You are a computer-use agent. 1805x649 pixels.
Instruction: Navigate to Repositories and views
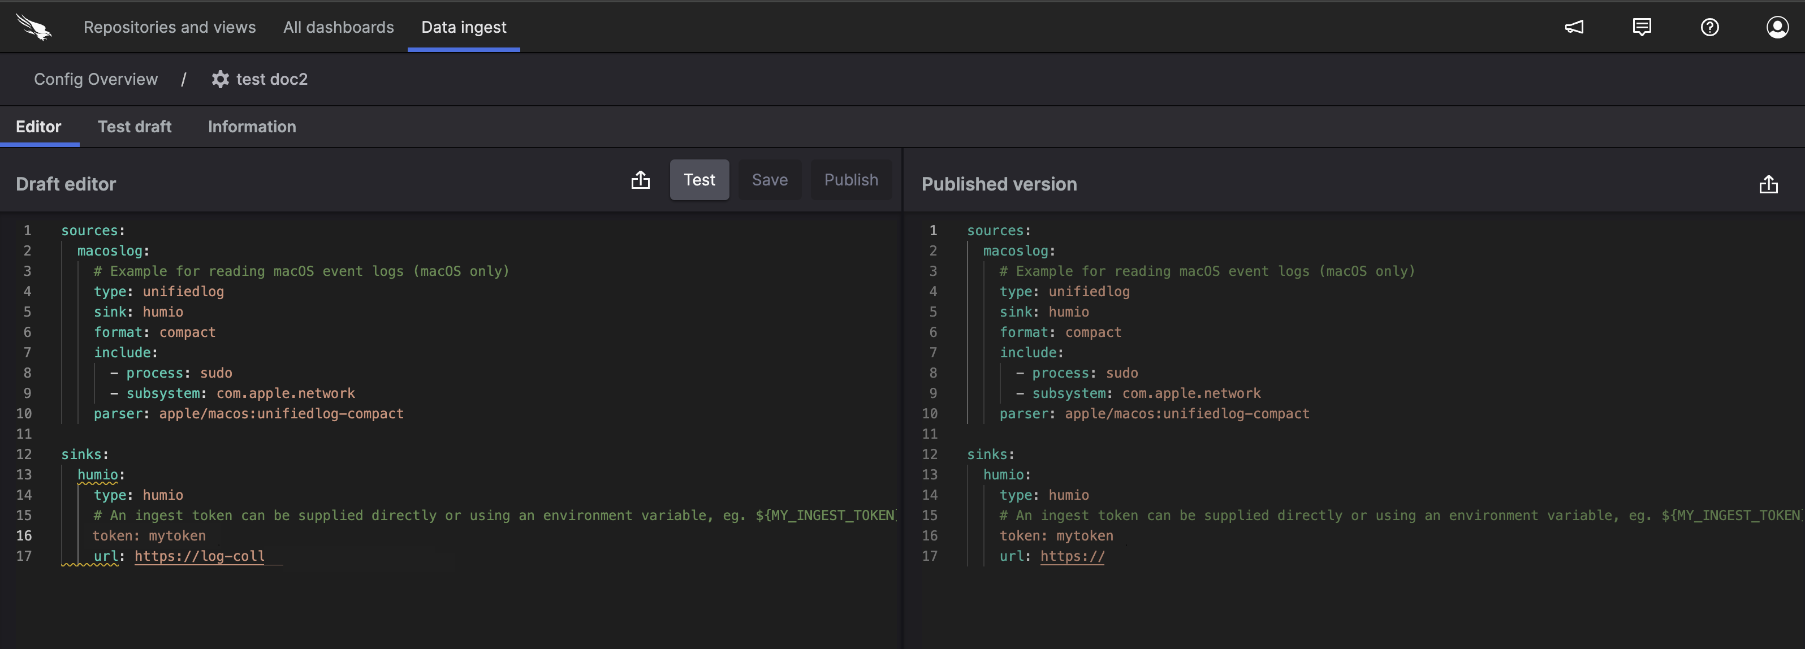pyautogui.click(x=169, y=27)
